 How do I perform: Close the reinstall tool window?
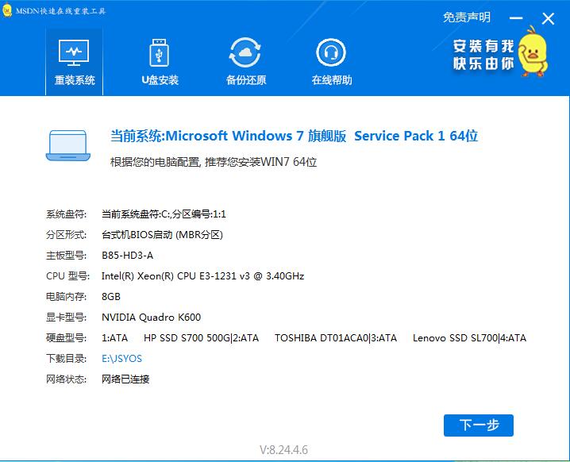(548, 18)
